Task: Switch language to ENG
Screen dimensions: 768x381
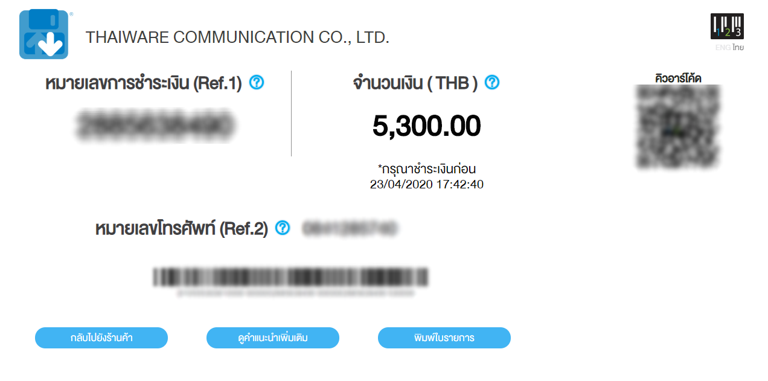Action: (722, 48)
